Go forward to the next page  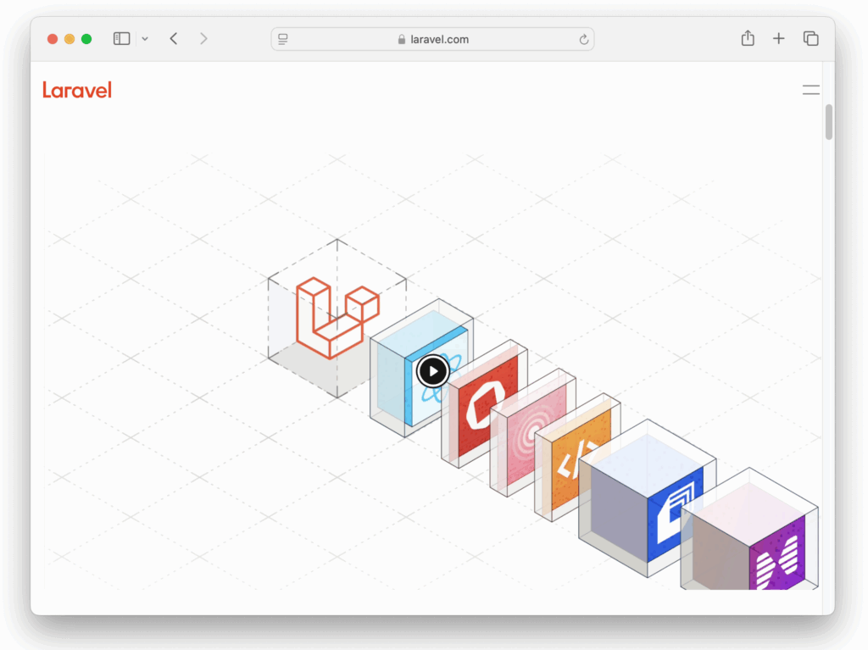[x=203, y=39]
